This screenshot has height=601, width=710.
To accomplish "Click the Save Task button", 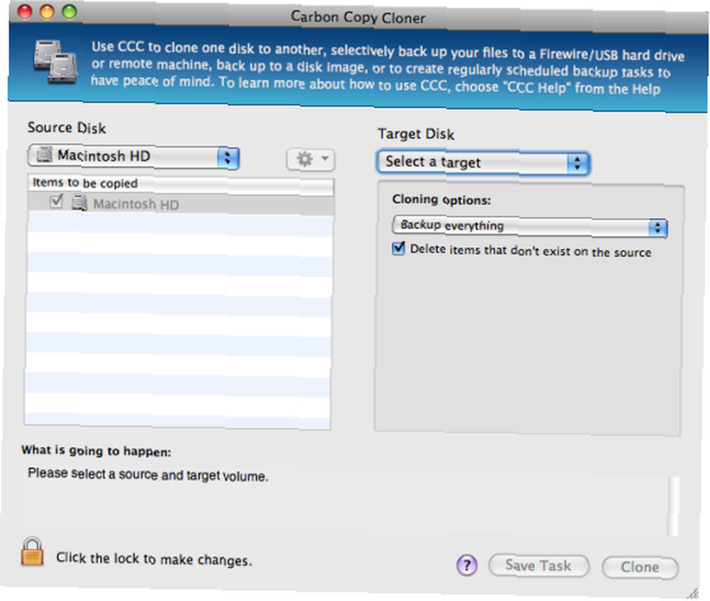I will (539, 566).
